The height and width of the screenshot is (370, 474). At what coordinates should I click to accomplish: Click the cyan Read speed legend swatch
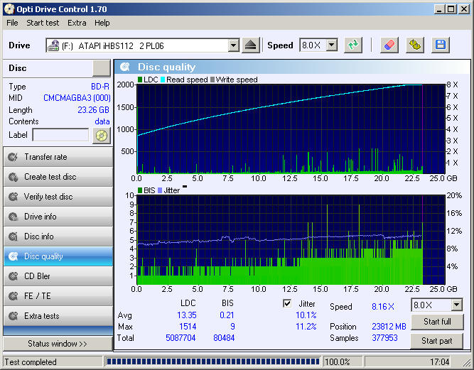coord(163,80)
